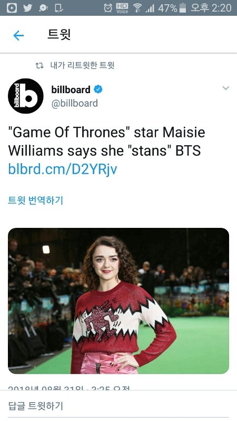Tap the @billboard handle
The height and width of the screenshot is (421, 237).
tap(74, 104)
